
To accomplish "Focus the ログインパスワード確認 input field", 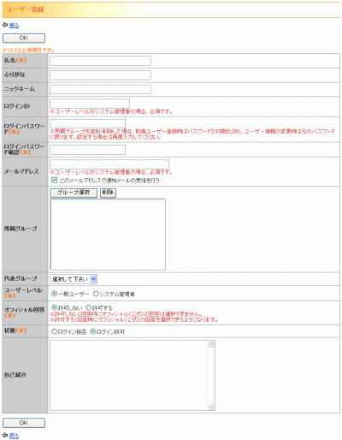I will coord(87,150).
